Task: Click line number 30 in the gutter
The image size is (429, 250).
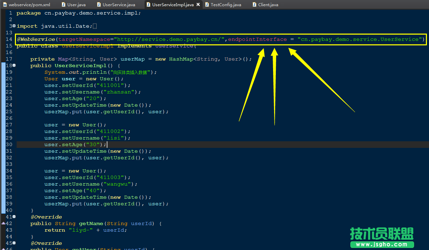Action: [x=9, y=144]
